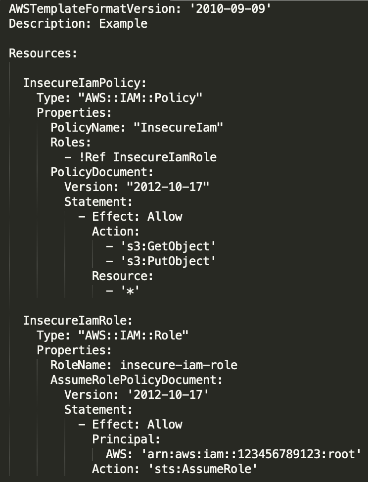Click the Roles: key
368x482 pixels.
(71, 142)
